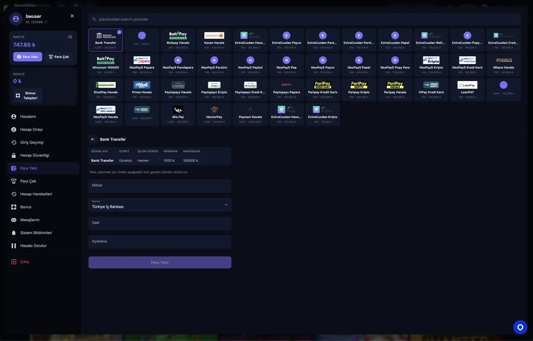Go back using the arrow beside Bank Transfer
This screenshot has height=341, width=533.
coord(93,139)
